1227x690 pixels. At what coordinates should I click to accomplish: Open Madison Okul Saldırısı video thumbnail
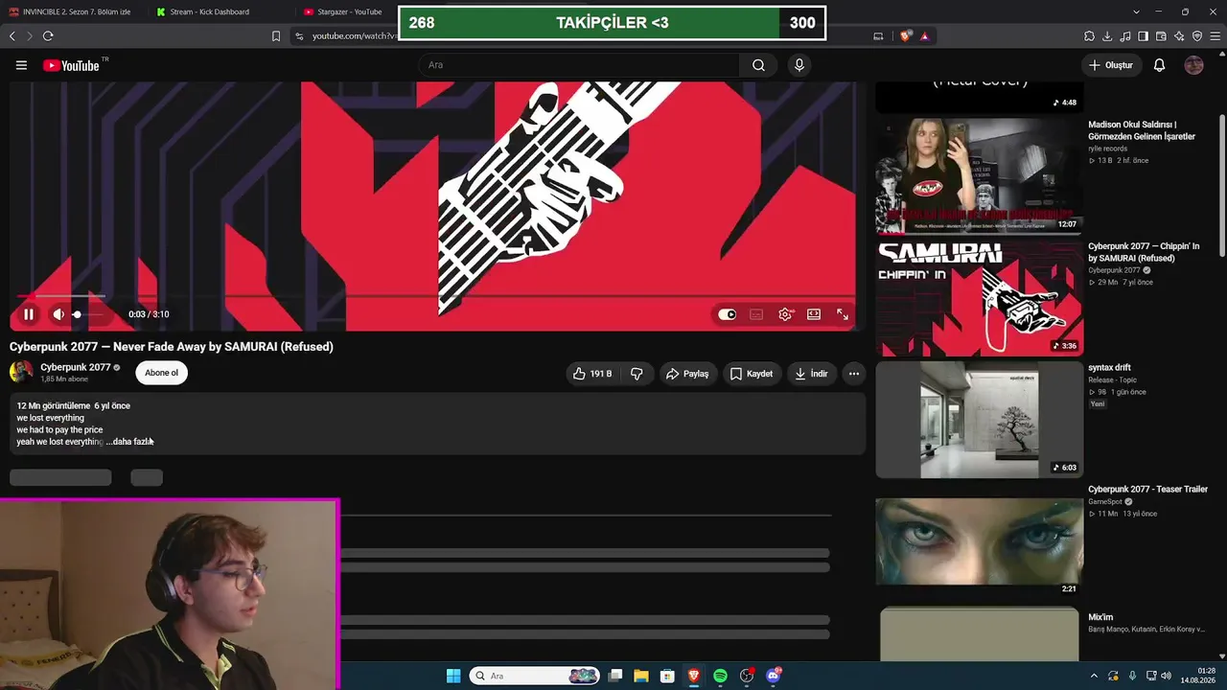click(979, 176)
